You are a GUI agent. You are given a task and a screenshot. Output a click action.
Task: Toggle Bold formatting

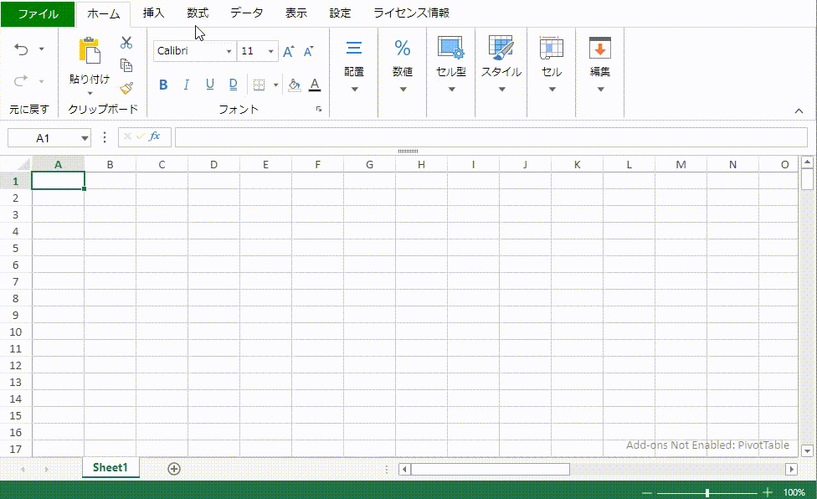pos(163,85)
